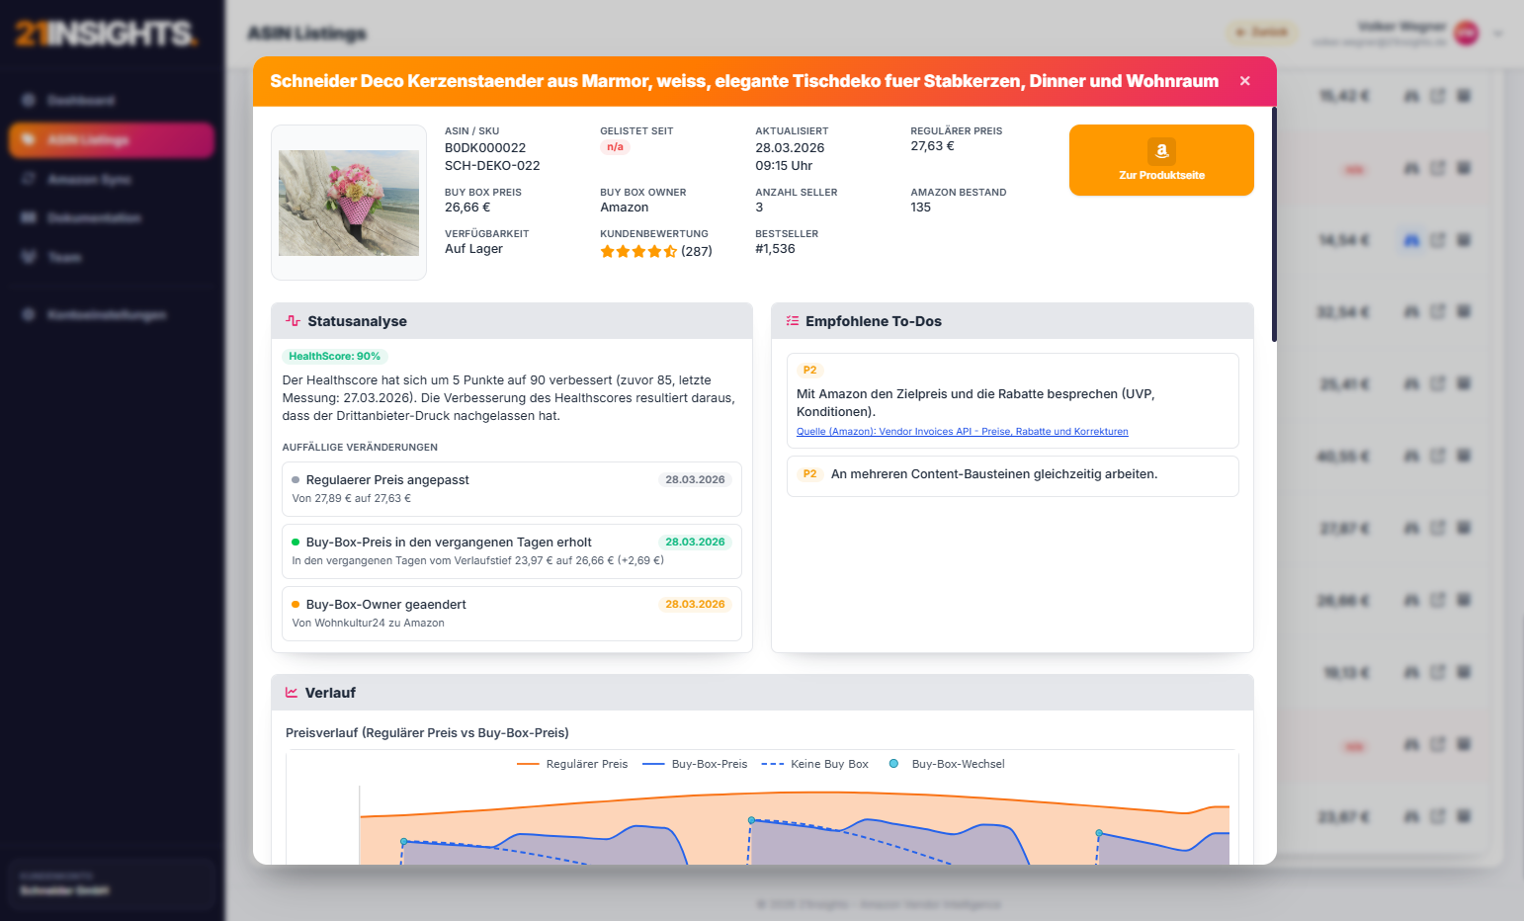Click the grey status dot beside Regulaerer Preis angepasst
The image size is (1524, 921).
[x=296, y=480]
